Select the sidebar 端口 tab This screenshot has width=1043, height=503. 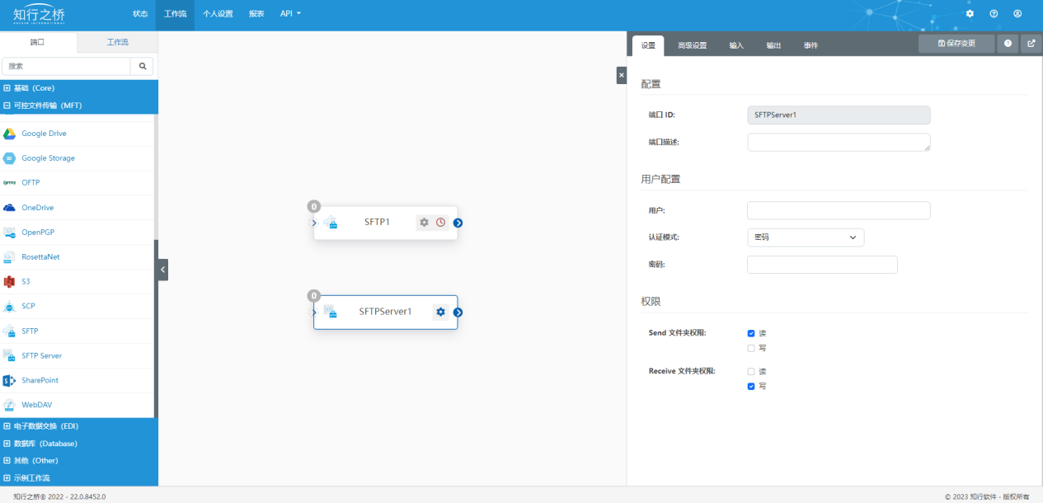38,42
